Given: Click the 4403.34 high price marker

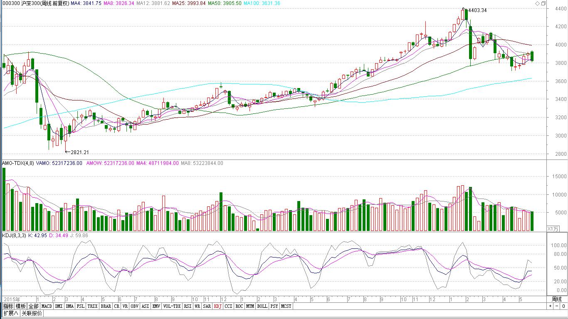Looking at the screenshot, I should coord(477,10).
